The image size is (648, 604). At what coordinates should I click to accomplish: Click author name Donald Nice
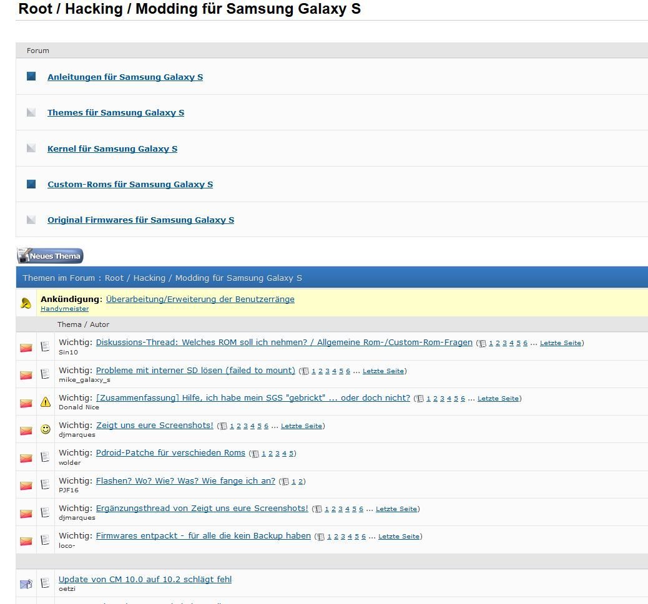[x=79, y=407]
